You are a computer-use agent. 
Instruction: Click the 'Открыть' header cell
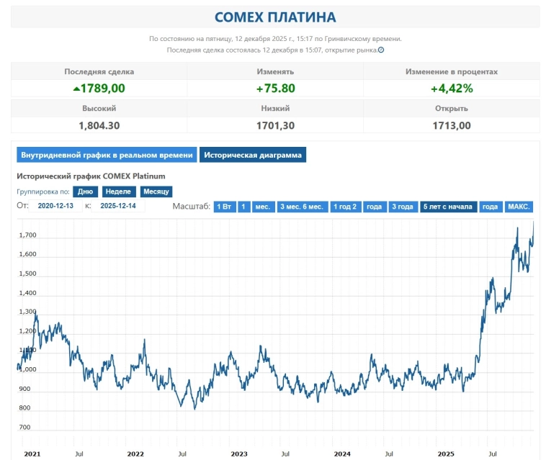452,108
